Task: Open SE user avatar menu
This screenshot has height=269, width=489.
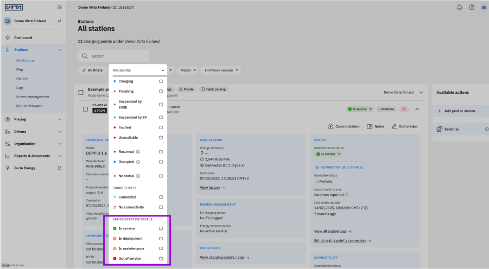Action: coord(484,7)
